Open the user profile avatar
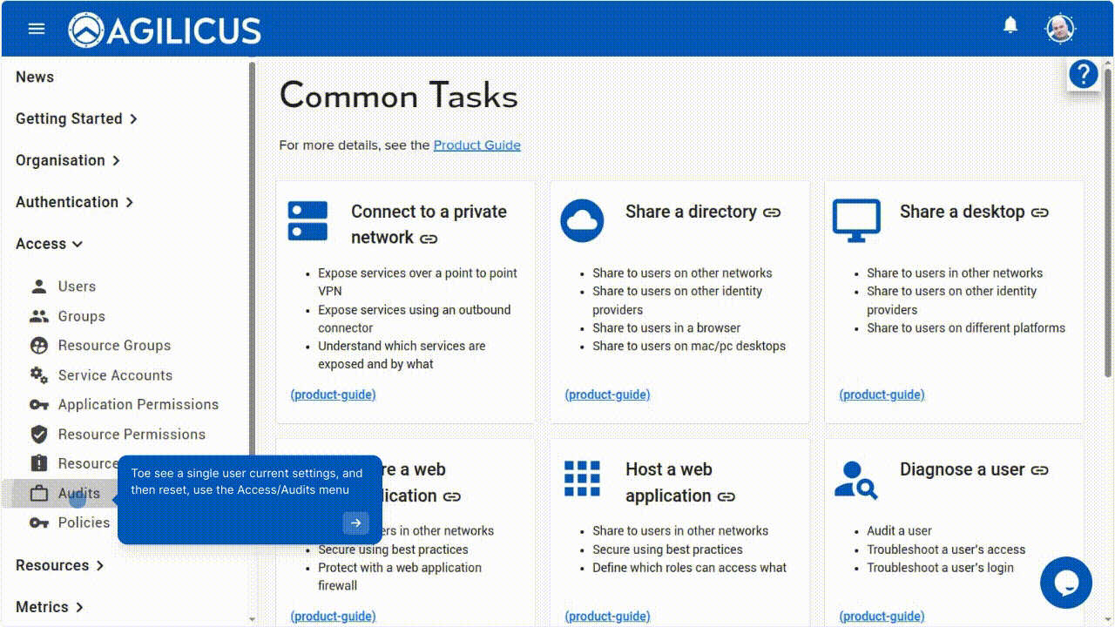 point(1060,29)
